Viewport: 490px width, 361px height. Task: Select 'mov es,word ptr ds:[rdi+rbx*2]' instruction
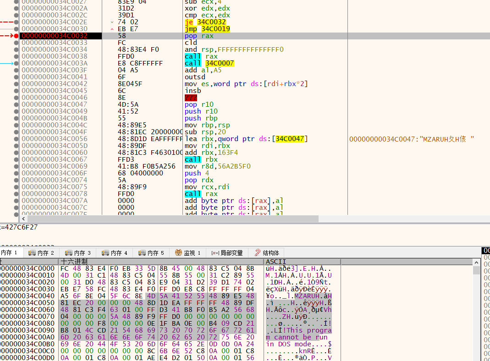tap(246, 84)
